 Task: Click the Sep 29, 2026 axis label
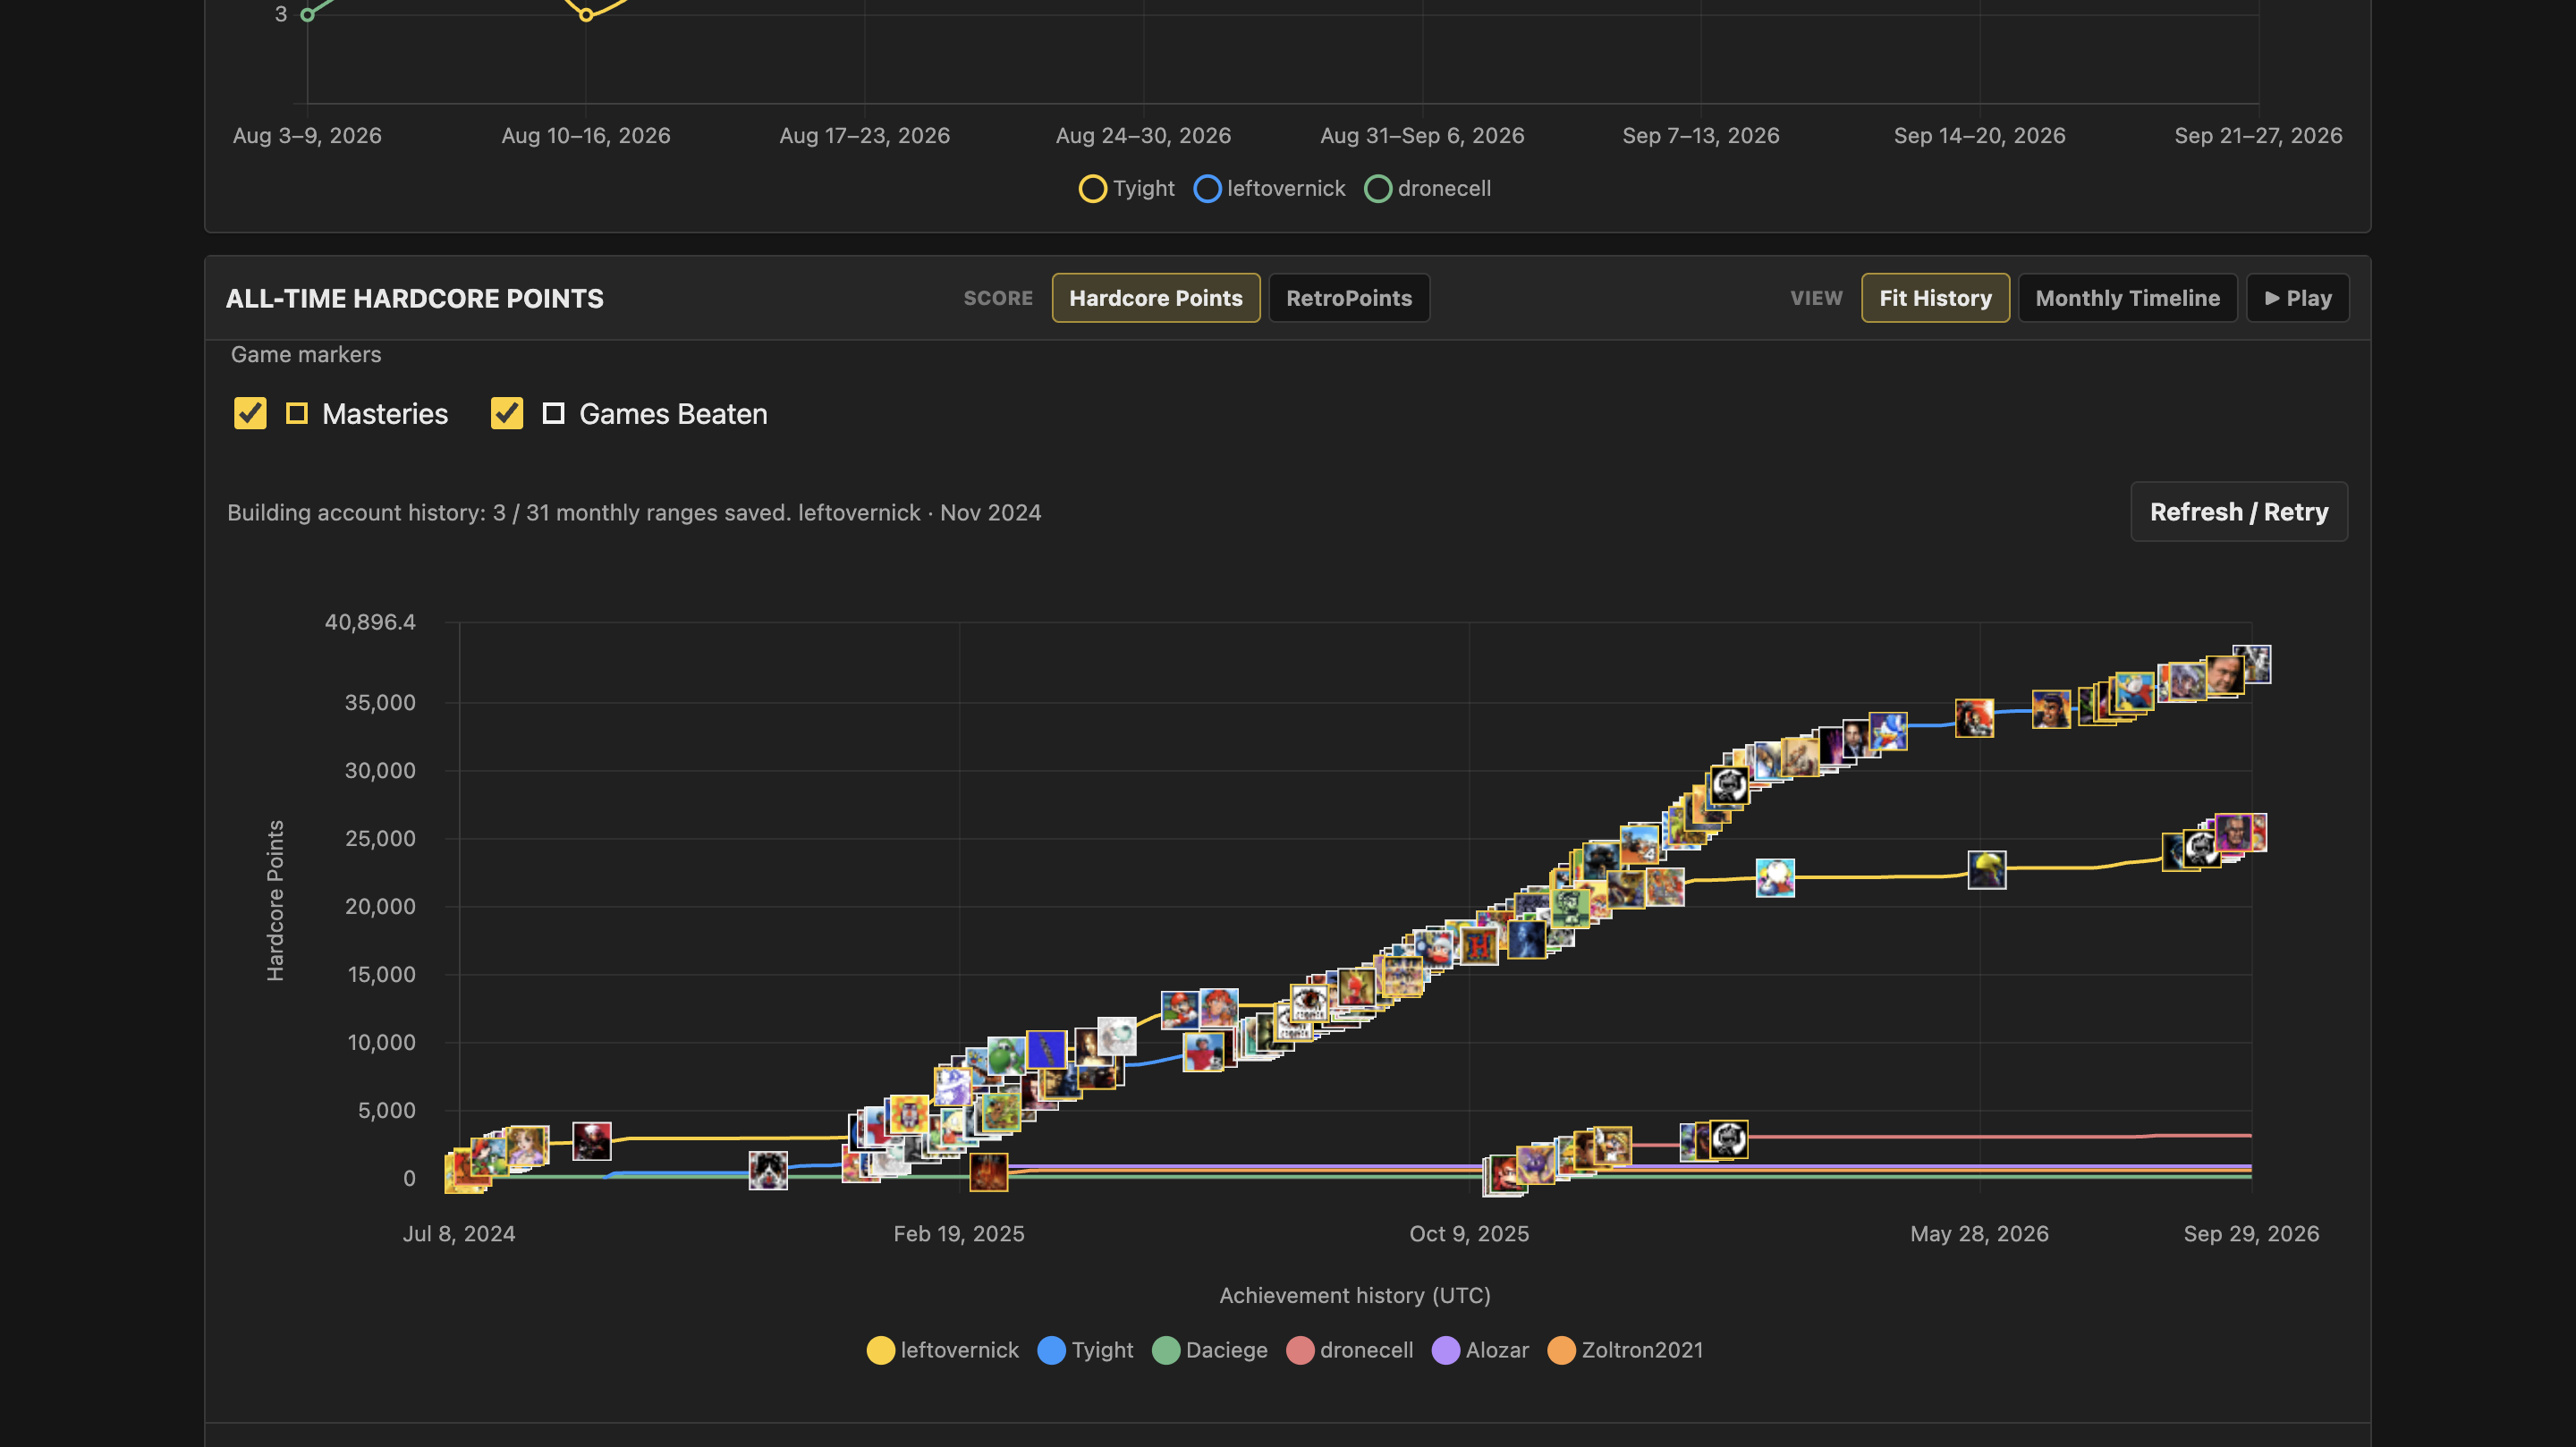(2251, 1233)
